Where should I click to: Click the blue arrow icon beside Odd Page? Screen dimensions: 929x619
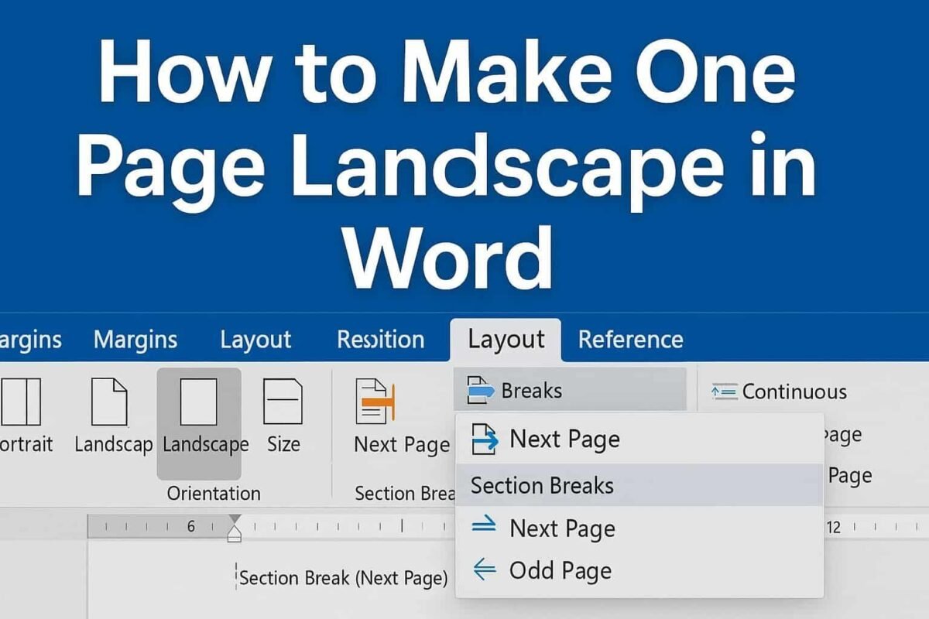click(x=485, y=571)
